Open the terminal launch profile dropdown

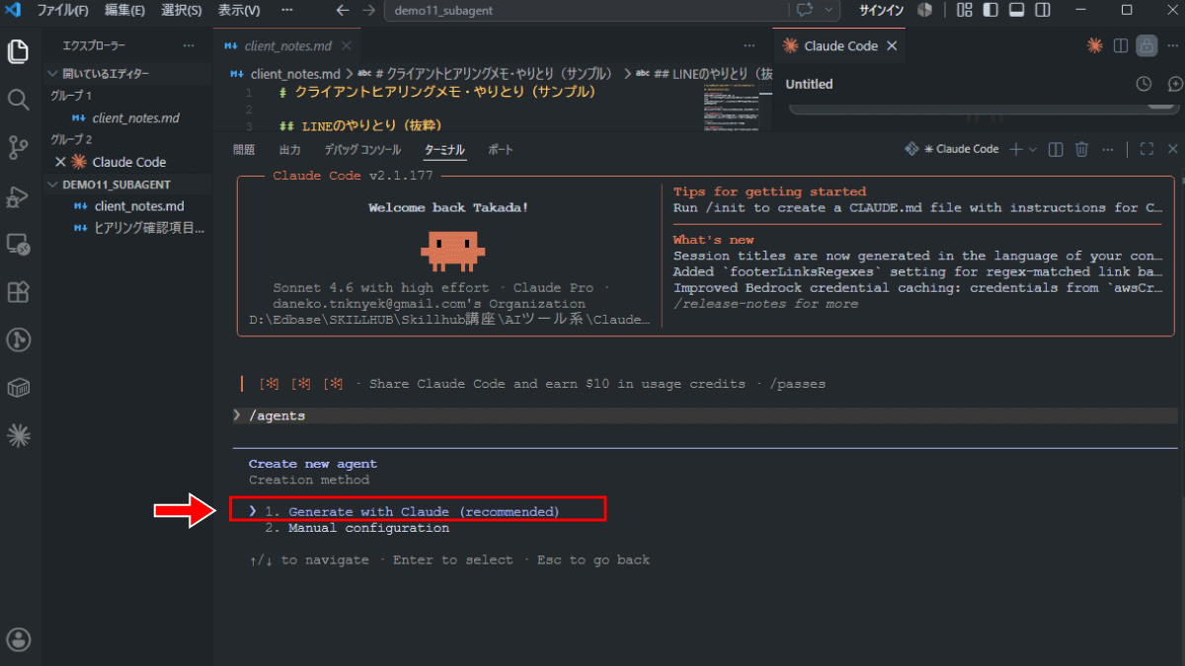[1033, 149]
